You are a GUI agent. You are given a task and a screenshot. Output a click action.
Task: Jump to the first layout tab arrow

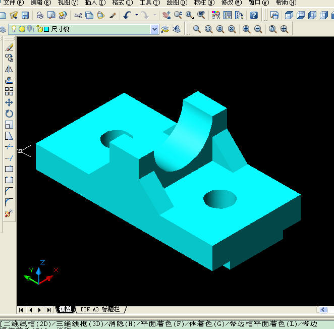coord(21,310)
